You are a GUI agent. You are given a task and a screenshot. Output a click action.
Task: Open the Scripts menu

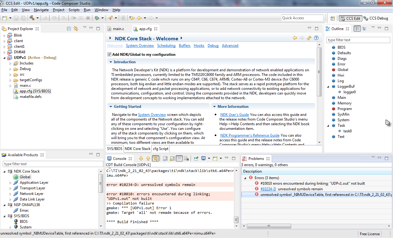coord(74,10)
